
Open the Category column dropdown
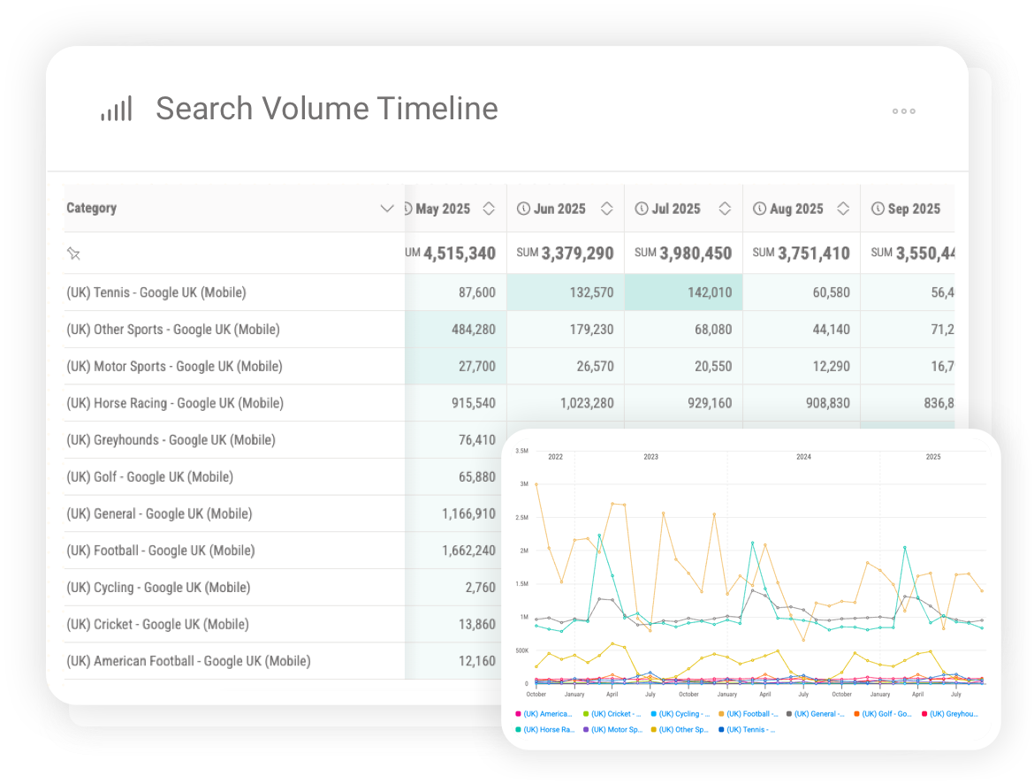[x=387, y=209]
